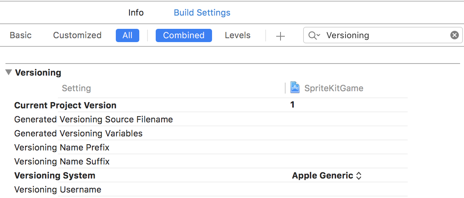This screenshot has height=198, width=464.
Task: Select Current Project Version row
Action: pos(211,105)
